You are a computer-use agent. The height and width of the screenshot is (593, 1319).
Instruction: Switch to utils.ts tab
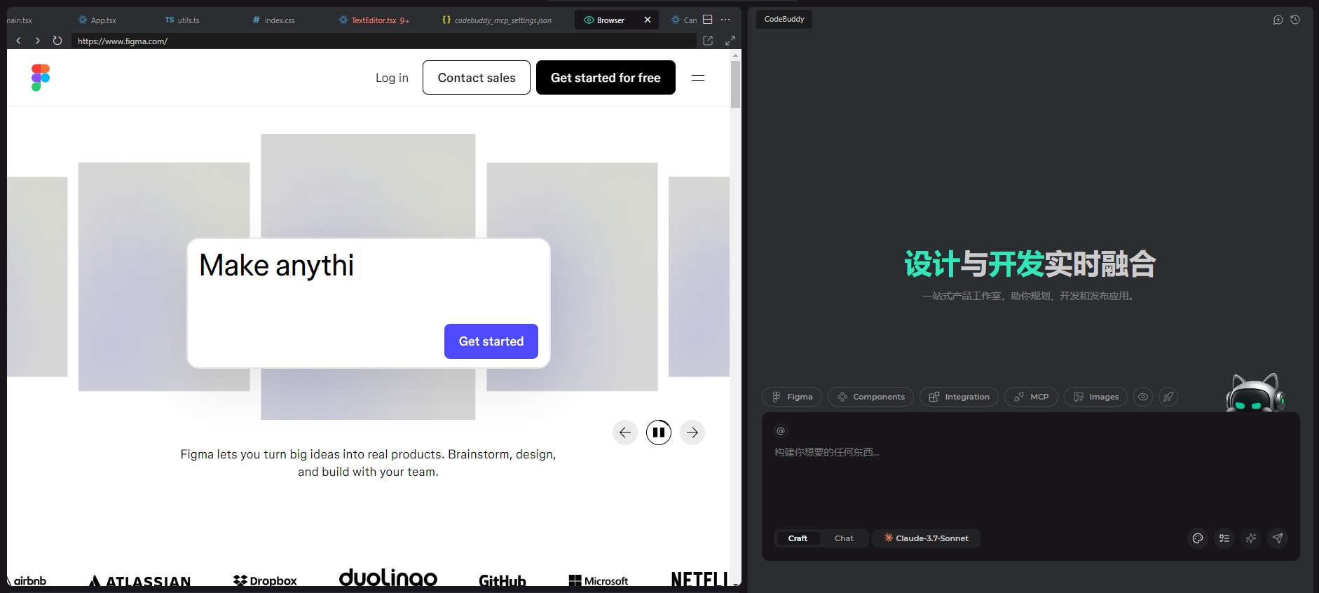click(182, 20)
